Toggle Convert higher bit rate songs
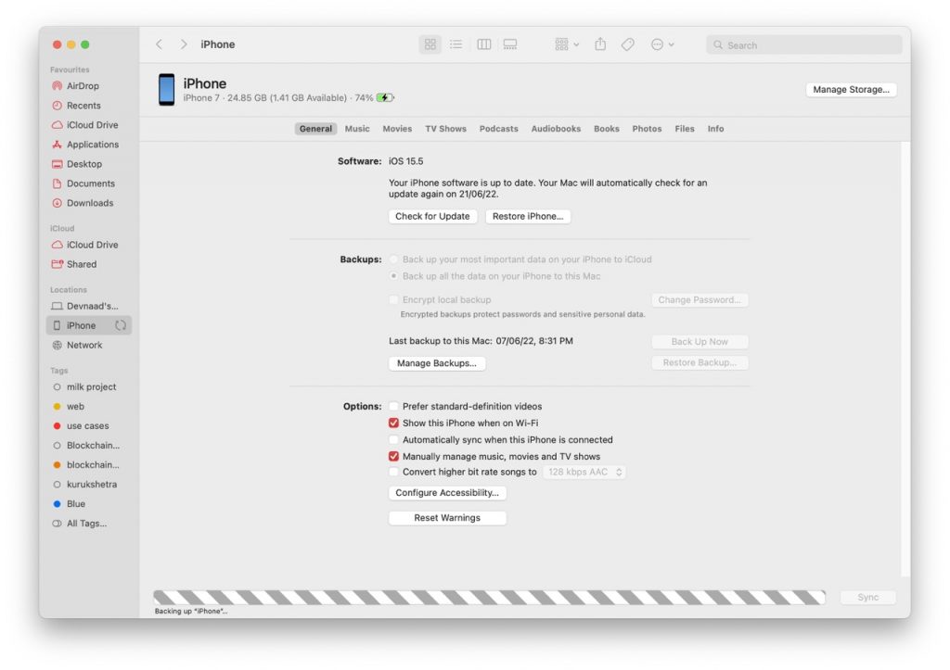Screen dimensions: 950x670 (x=393, y=472)
